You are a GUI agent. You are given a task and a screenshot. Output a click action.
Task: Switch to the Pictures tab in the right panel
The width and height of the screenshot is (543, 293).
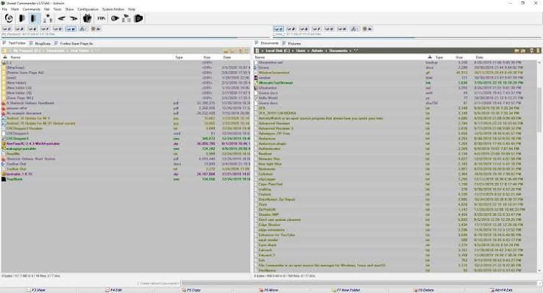(x=291, y=43)
